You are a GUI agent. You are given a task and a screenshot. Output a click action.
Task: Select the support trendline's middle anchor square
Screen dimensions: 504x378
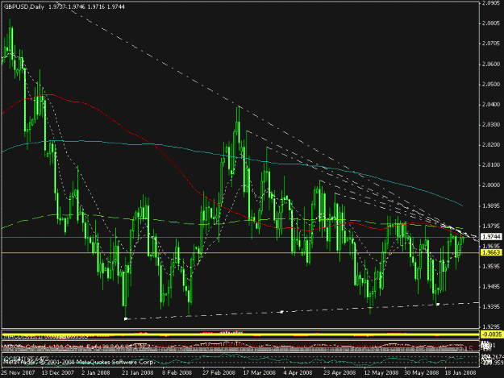tap(281, 312)
